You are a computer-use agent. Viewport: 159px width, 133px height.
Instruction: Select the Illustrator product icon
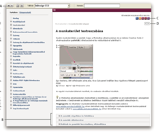pos(140,18)
